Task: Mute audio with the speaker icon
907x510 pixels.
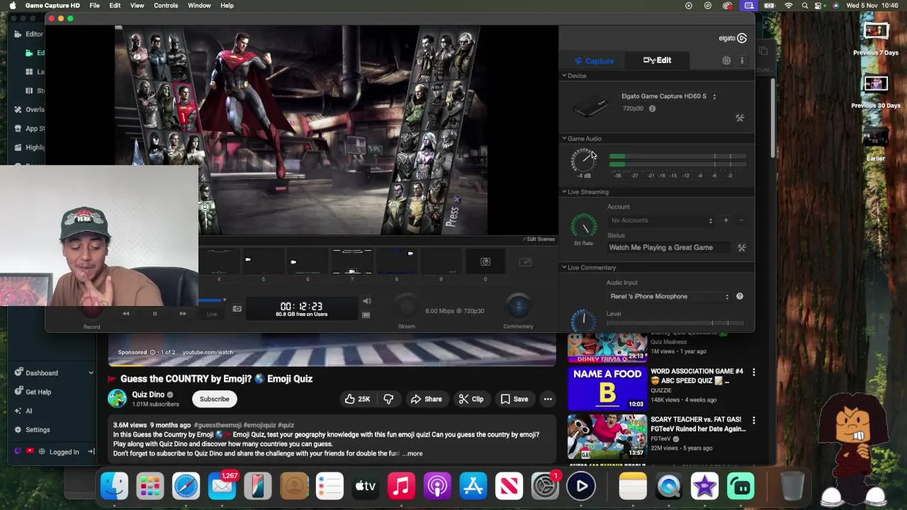Action: [366, 302]
